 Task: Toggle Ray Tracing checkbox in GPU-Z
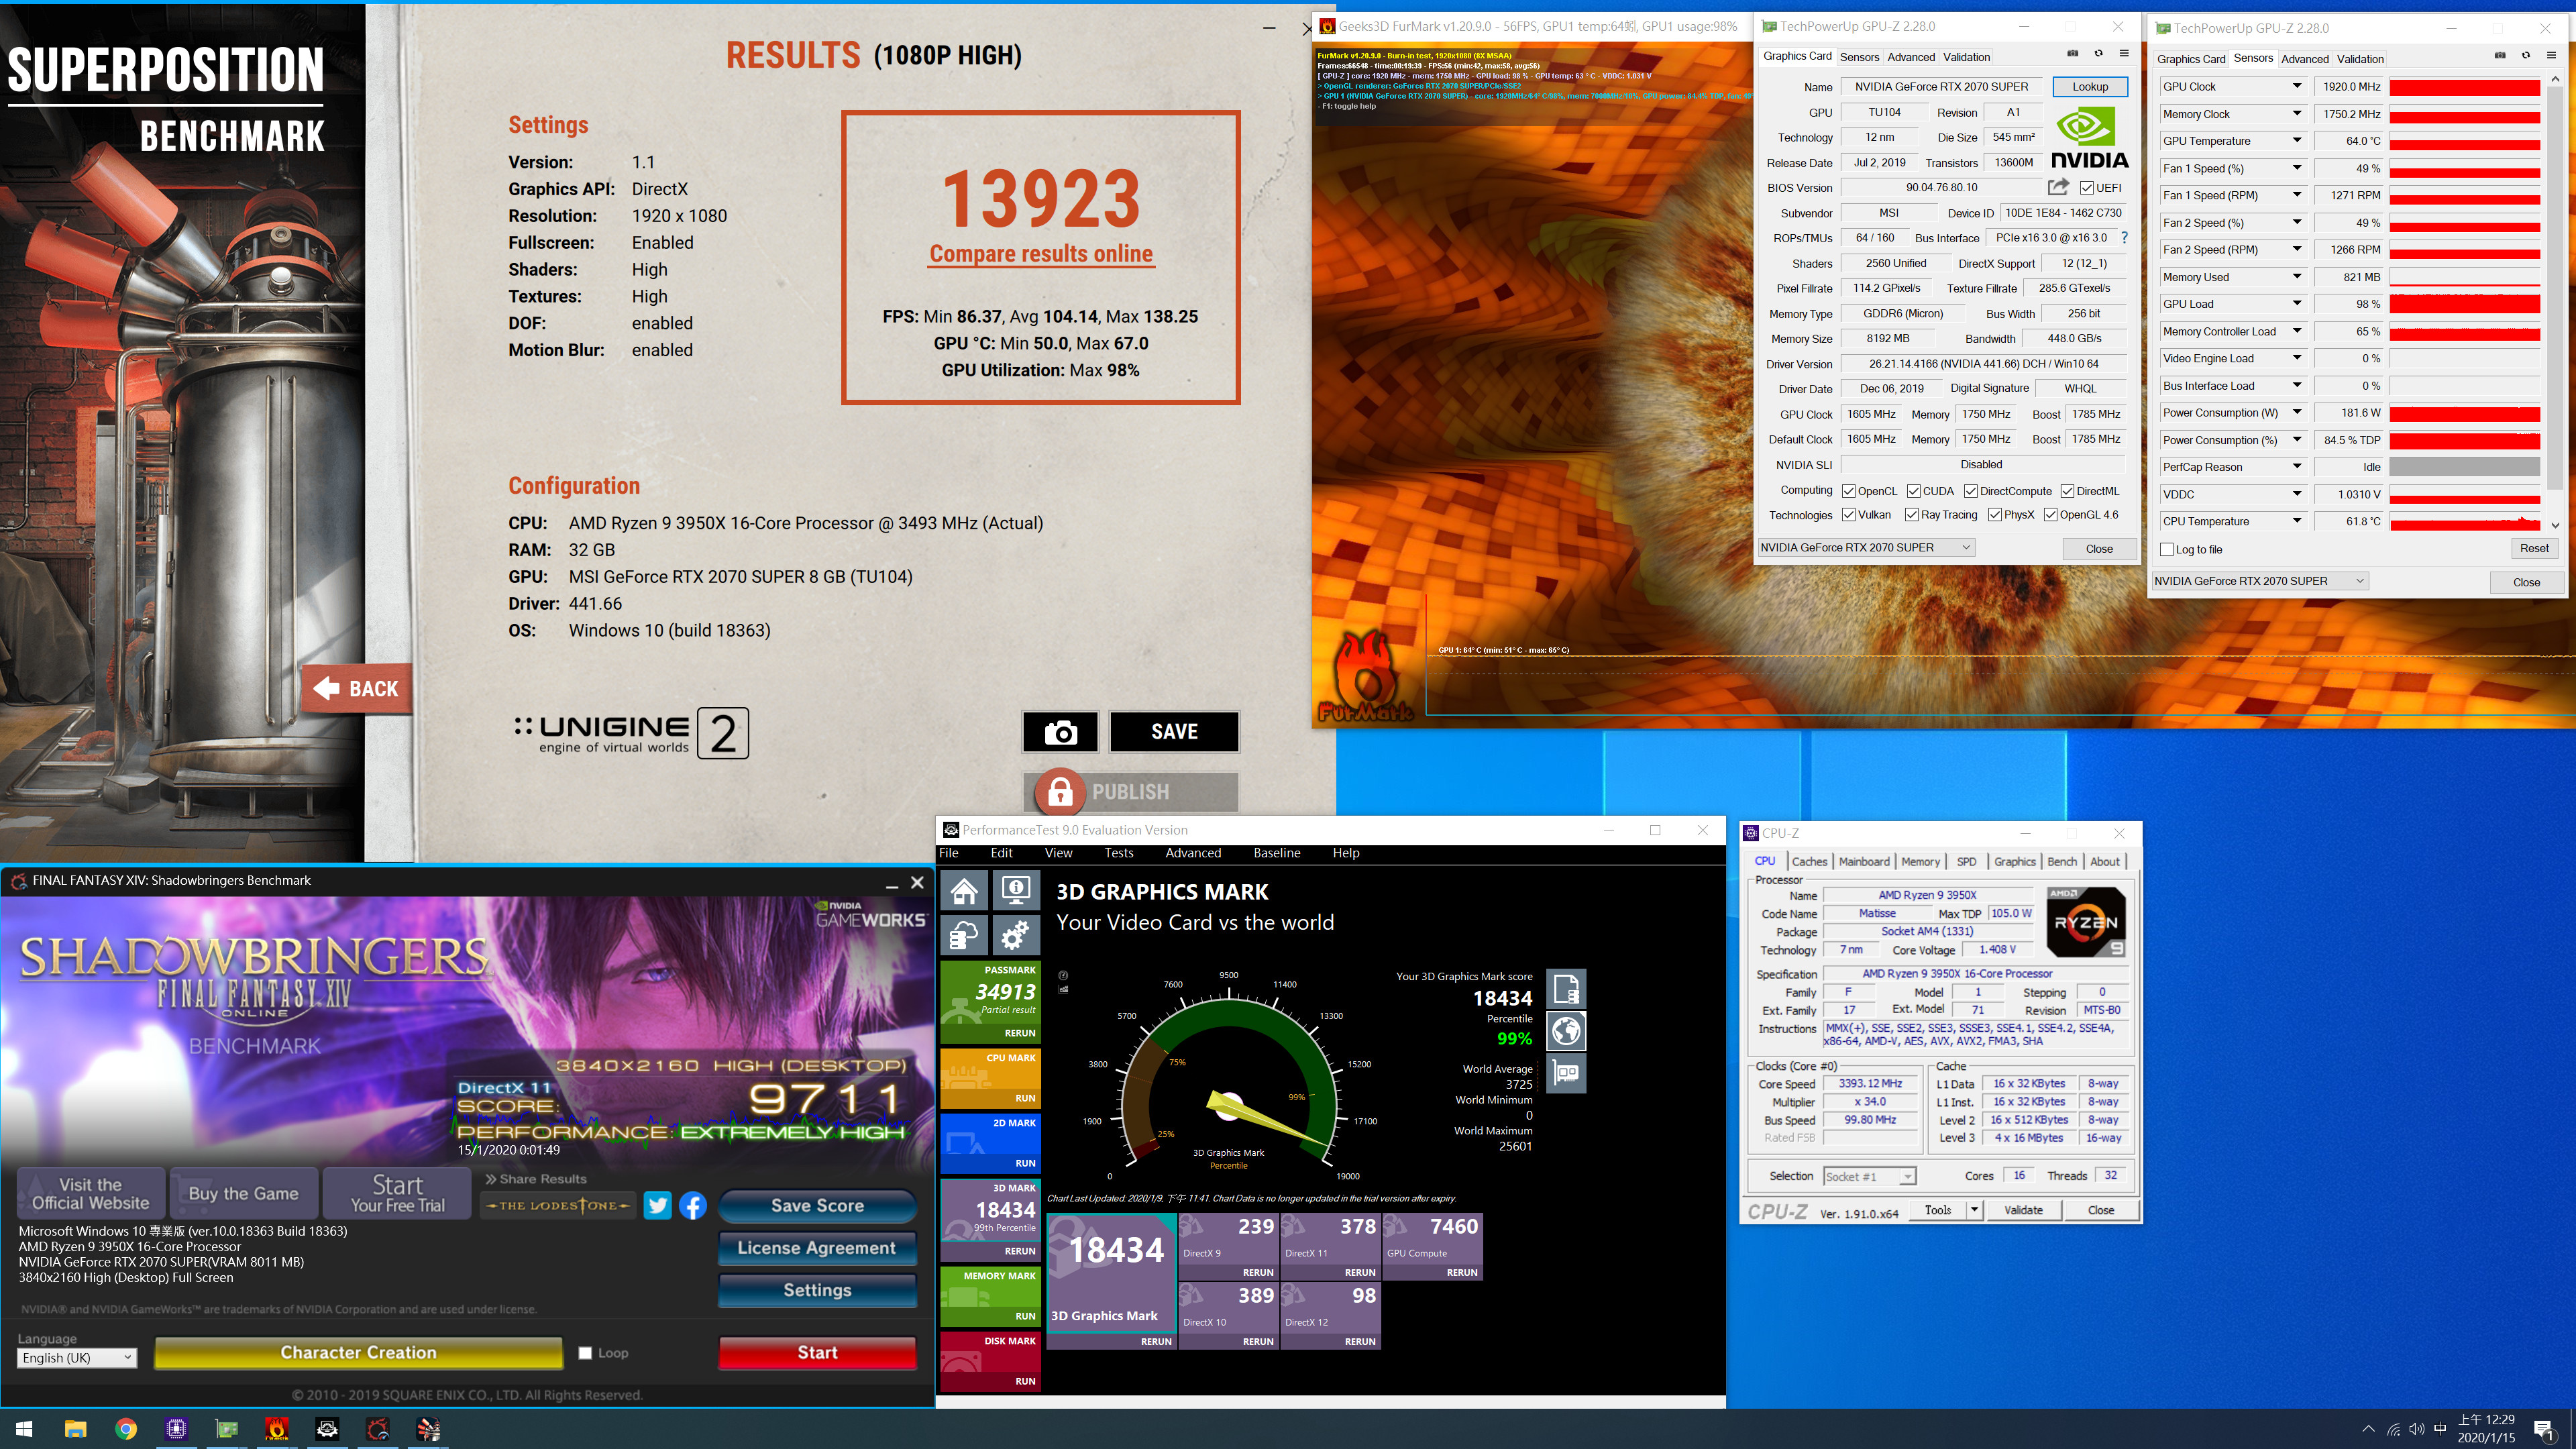tap(1912, 515)
